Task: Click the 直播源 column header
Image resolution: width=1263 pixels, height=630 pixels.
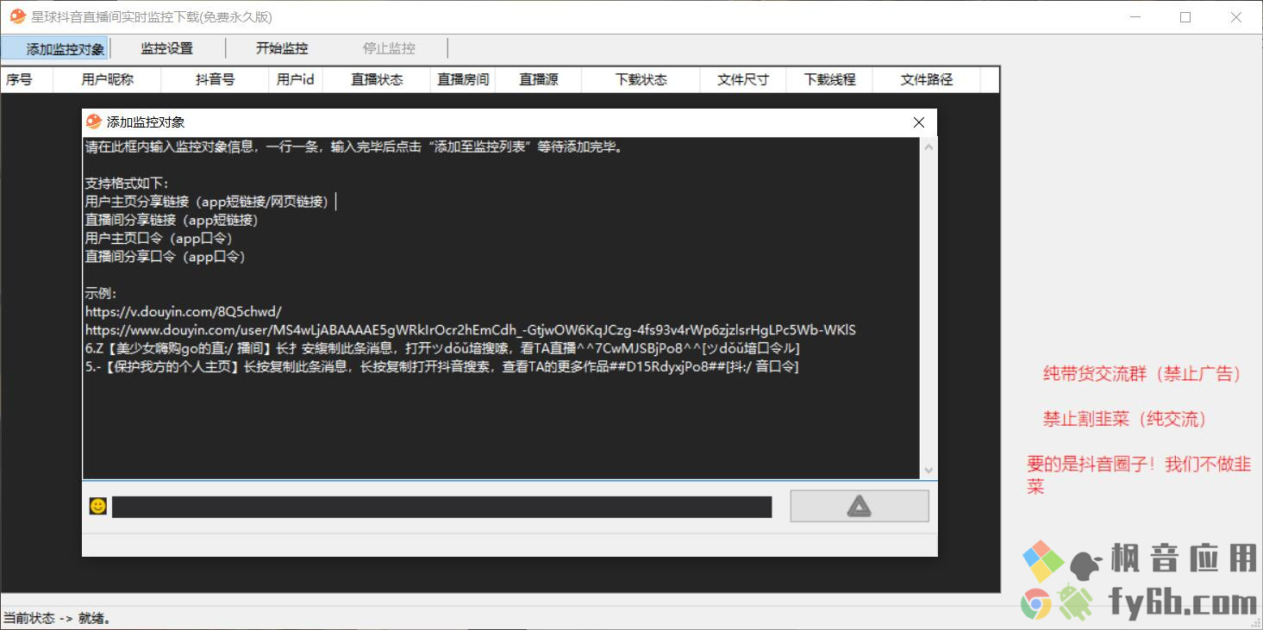Action: pos(539,79)
